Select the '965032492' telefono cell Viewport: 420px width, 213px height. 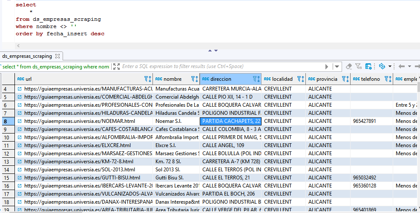[372, 178]
